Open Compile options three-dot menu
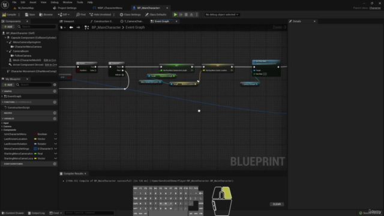Screen dimensions: 384x216 (19, 14)
